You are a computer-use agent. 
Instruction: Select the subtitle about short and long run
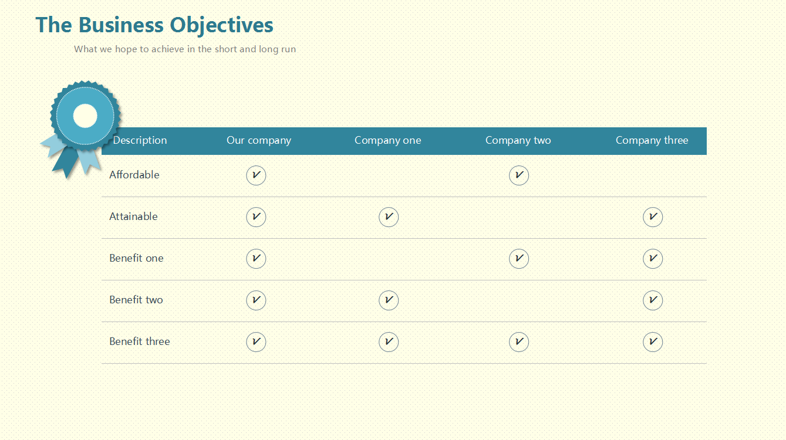[x=185, y=49]
